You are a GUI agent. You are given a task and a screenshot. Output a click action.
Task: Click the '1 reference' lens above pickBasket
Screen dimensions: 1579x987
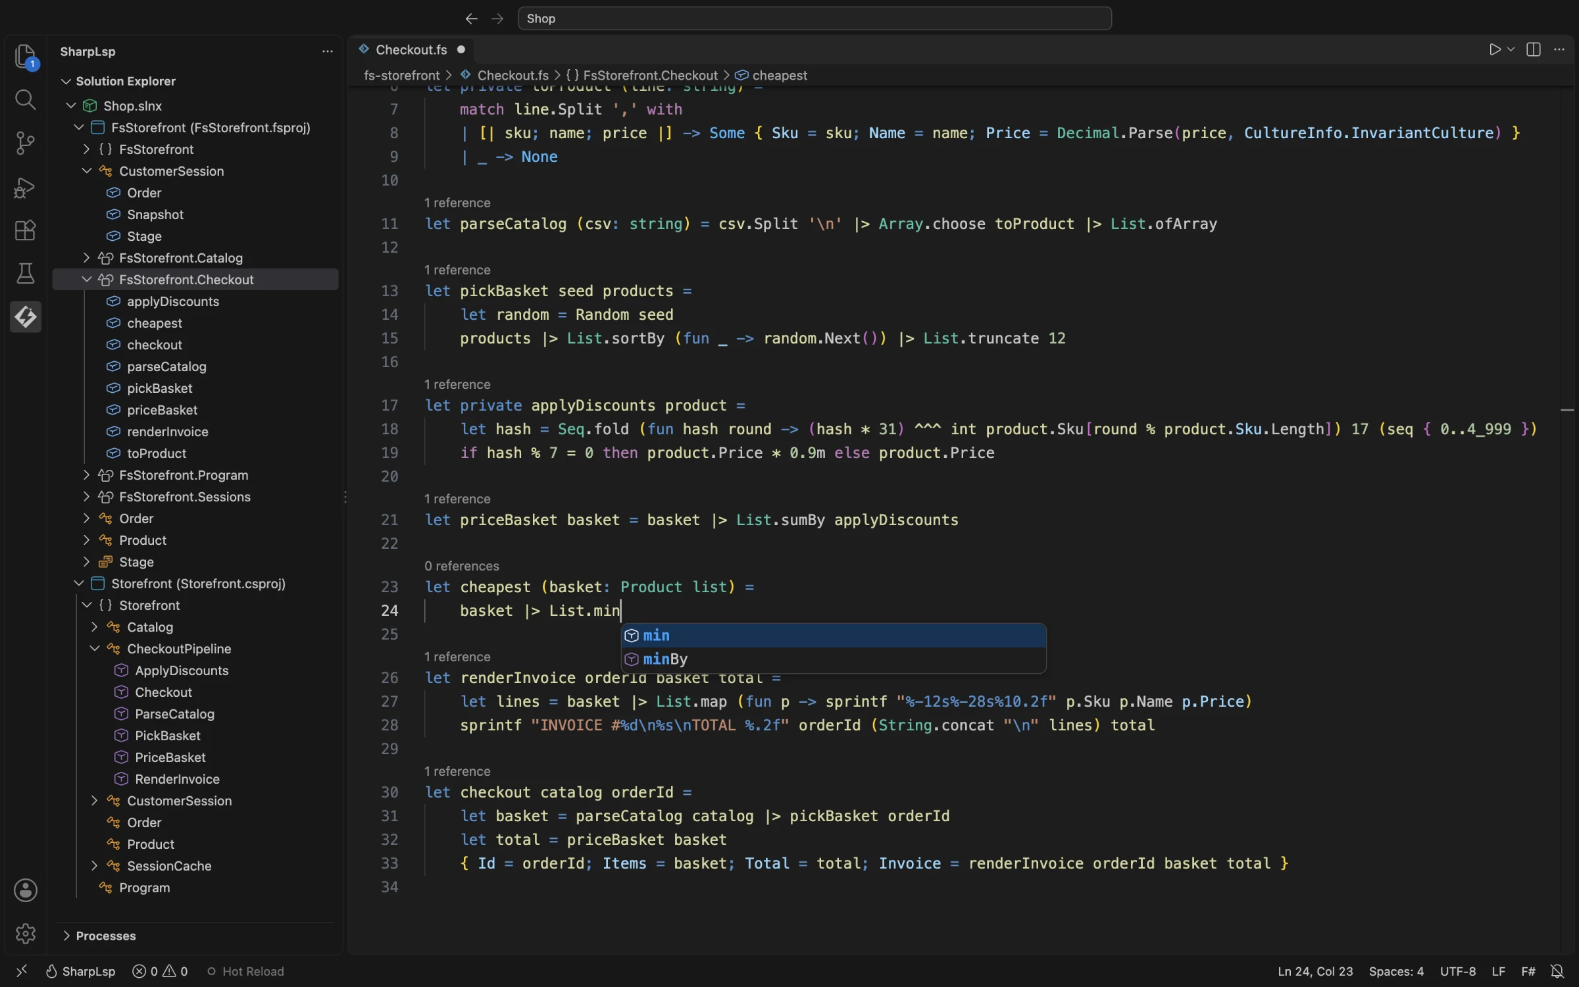[x=457, y=270]
